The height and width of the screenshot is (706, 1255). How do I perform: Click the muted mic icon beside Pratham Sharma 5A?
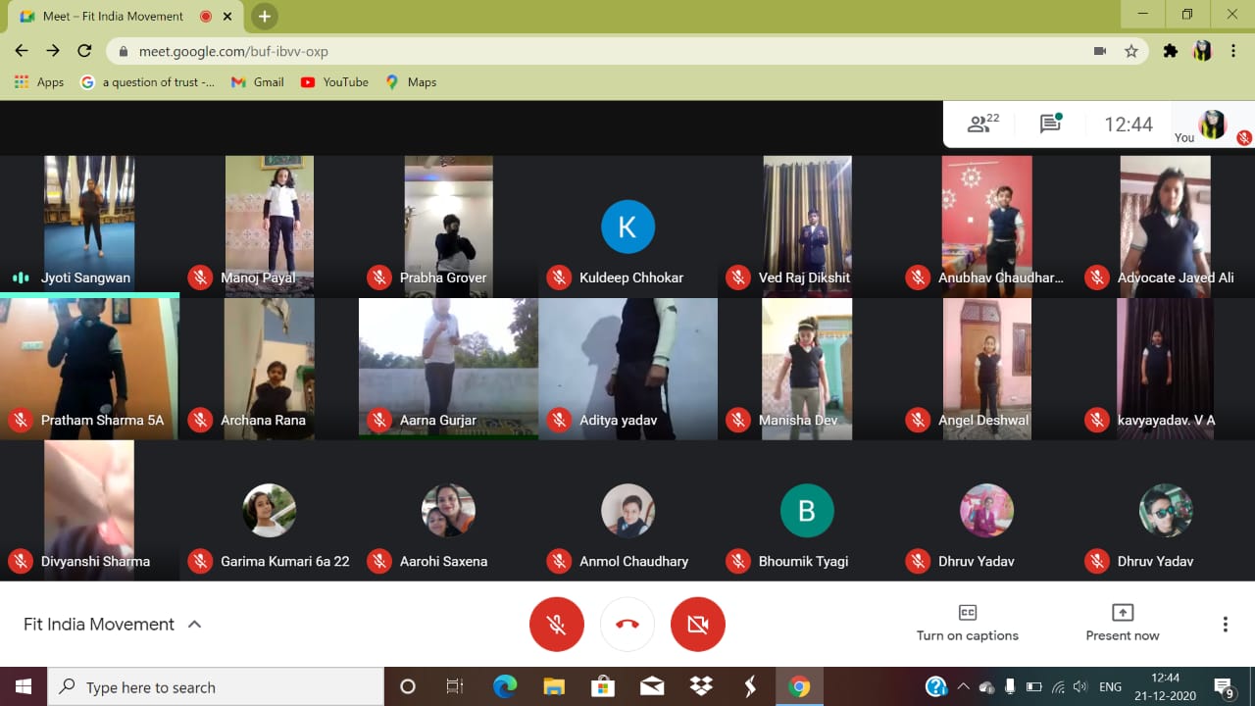pos(21,420)
